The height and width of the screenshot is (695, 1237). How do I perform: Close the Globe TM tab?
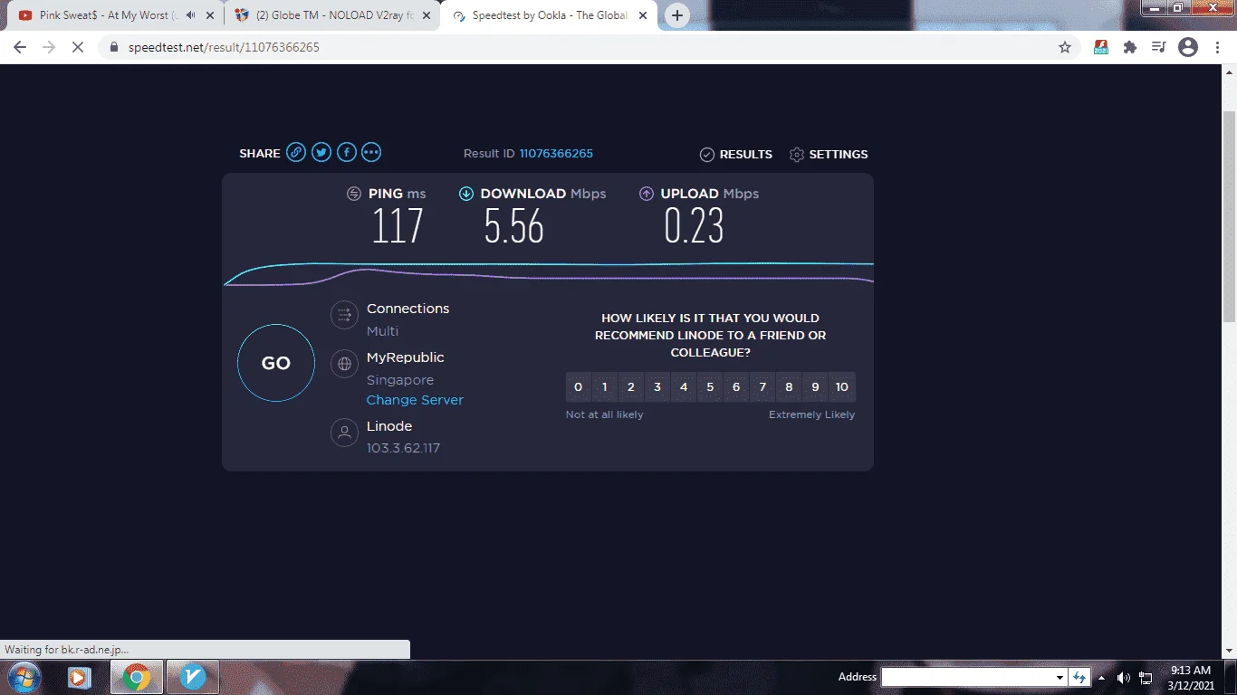[427, 15]
